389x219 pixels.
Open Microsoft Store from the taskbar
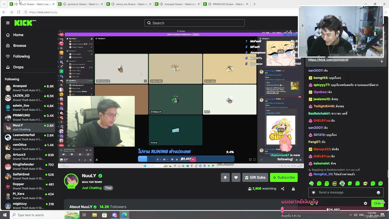point(104,215)
